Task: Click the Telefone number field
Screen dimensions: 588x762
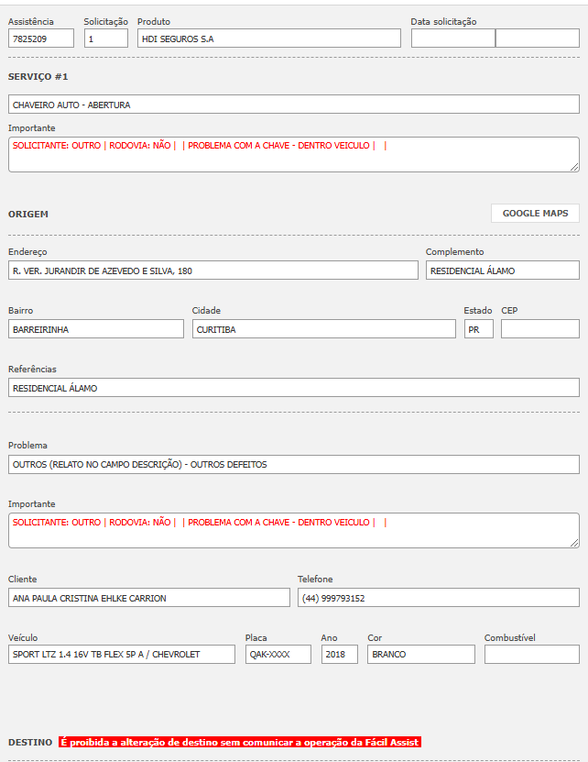Action: [x=438, y=598]
